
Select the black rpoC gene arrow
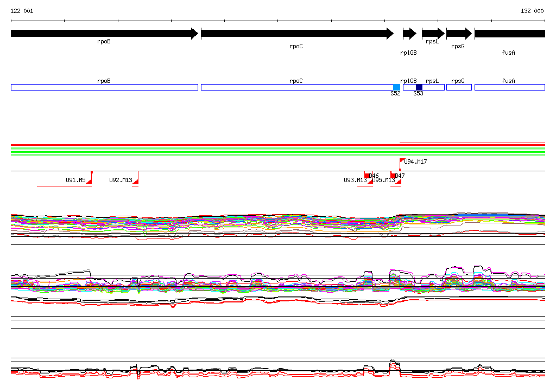pyautogui.click(x=297, y=34)
